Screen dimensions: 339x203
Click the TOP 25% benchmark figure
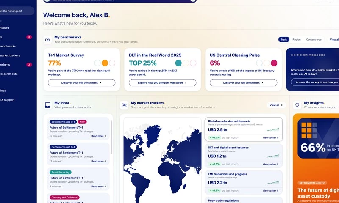click(143, 63)
